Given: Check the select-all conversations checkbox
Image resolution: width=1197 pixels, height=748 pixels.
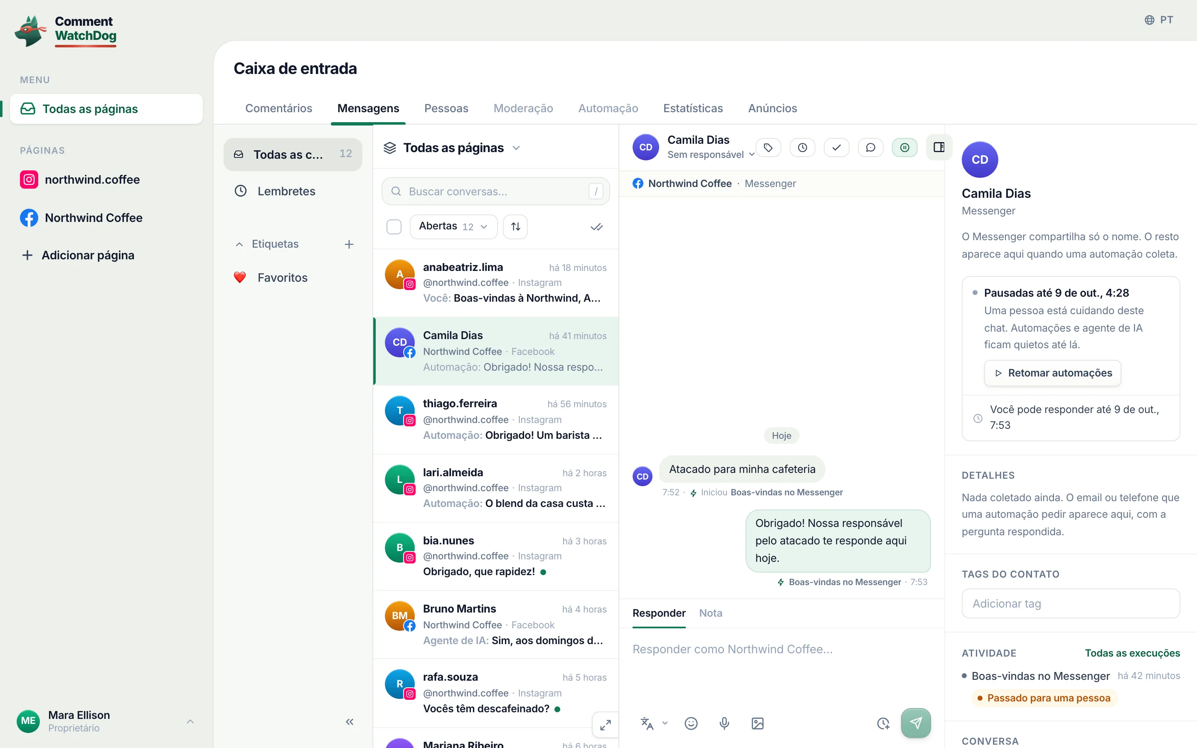Looking at the screenshot, I should [x=394, y=226].
